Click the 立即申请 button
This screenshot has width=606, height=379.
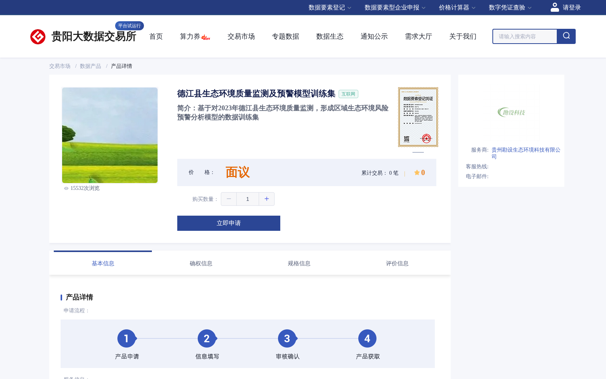[x=229, y=223]
